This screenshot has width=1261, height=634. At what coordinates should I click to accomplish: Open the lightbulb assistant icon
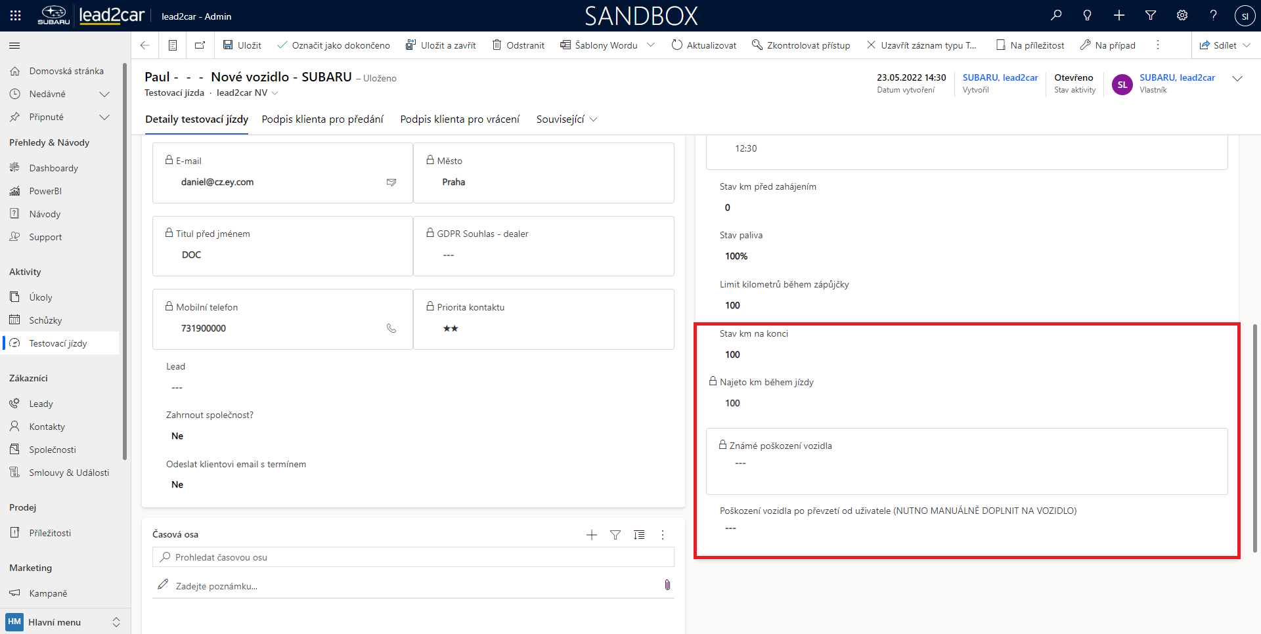[1088, 15]
